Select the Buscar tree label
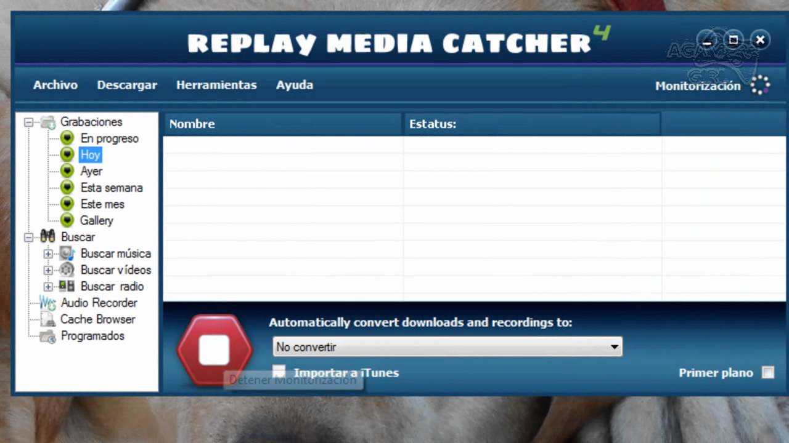789x443 pixels. tap(78, 237)
